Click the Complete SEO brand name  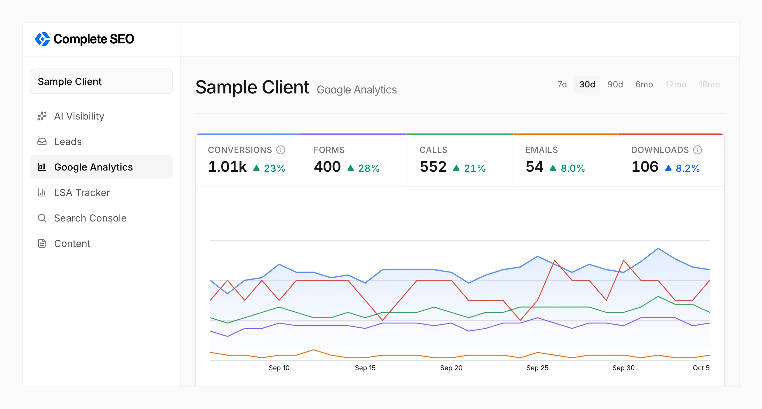[94, 39]
